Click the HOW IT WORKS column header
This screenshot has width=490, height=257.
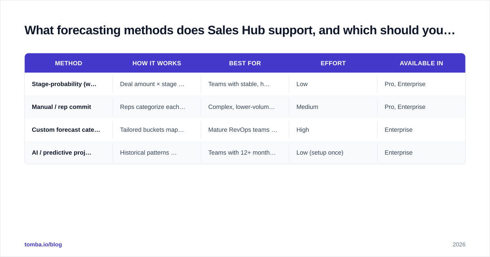157,63
